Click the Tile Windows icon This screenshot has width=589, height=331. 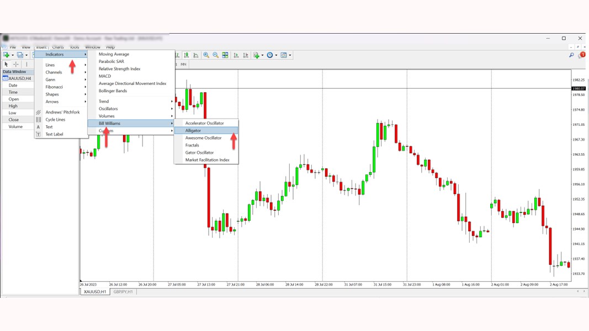click(225, 55)
